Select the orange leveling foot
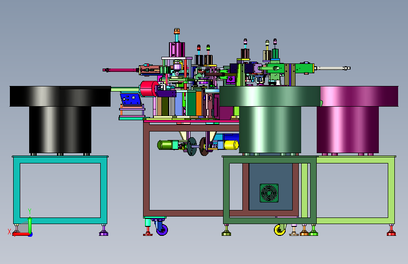The height and width of the screenshot is (264, 408). 304,230
